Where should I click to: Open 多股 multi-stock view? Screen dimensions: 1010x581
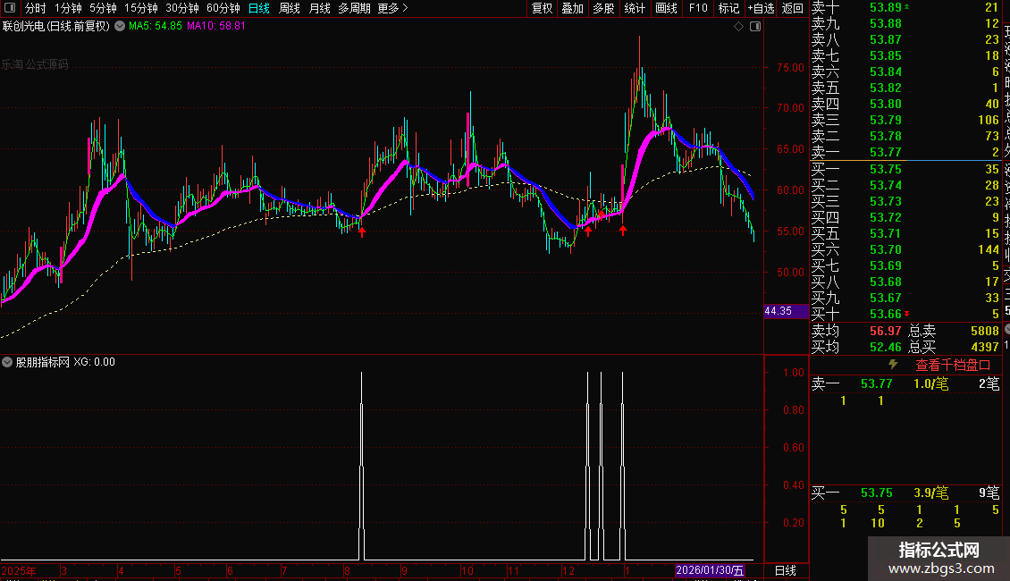pyautogui.click(x=603, y=8)
